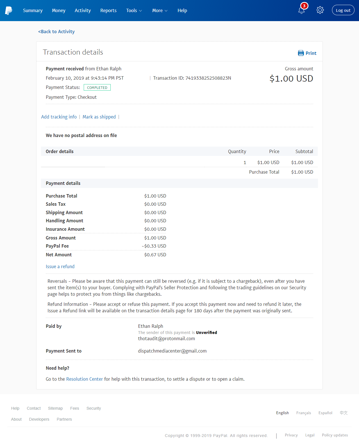
Task: Click the Net Amount value $0.67 USD
Action: tap(155, 255)
